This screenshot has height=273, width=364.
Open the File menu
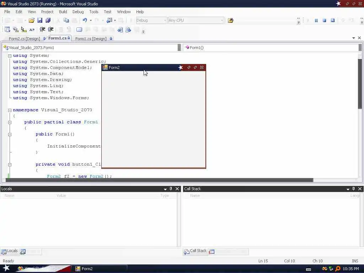pyautogui.click(x=7, y=12)
